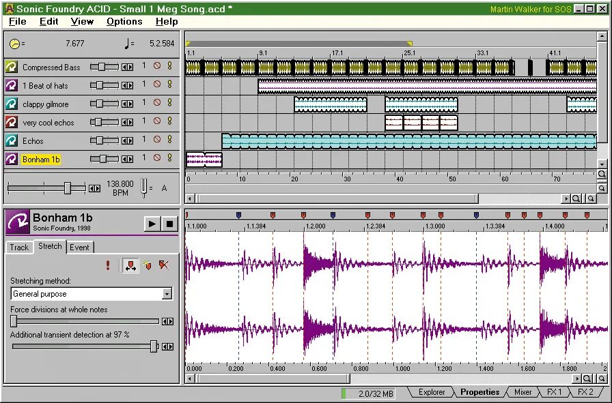Screen dimensions: 612x403
Task: Click the Compressed Bass track icon
Action: click(12, 67)
